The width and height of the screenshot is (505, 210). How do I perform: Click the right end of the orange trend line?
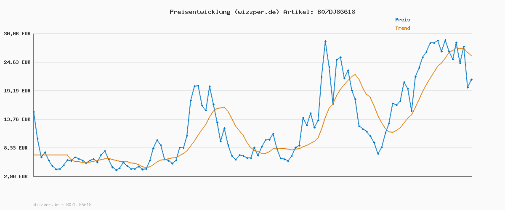coord(471,56)
